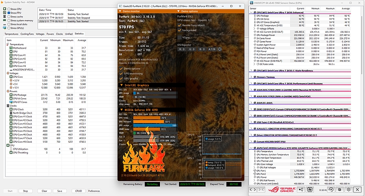Uncheck the Stress FPU checkbox
The width and height of the screenshot is (365, 196).
[9, 13]
